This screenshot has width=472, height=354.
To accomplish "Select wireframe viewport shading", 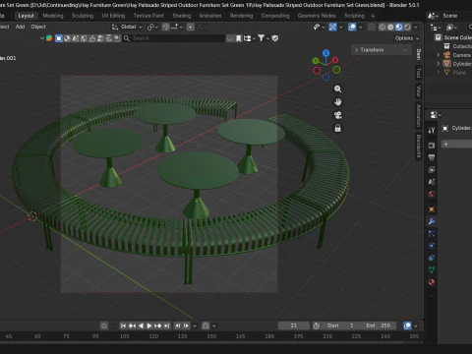I will tap(382, 27).
